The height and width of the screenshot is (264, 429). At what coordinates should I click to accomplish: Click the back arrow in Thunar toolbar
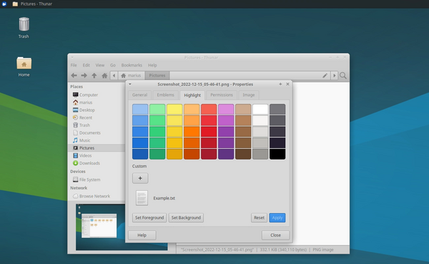click(x=74, y=76)
